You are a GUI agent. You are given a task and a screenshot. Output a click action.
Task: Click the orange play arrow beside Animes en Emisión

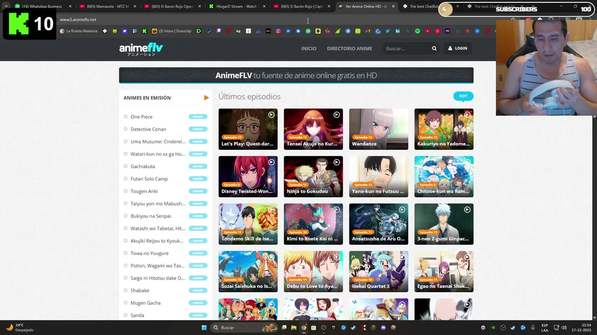(x=206, y=98)
